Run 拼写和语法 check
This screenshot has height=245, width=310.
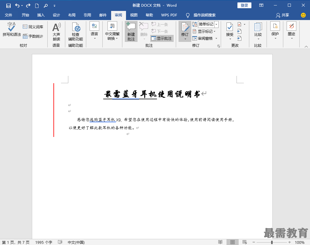[12, 29]
